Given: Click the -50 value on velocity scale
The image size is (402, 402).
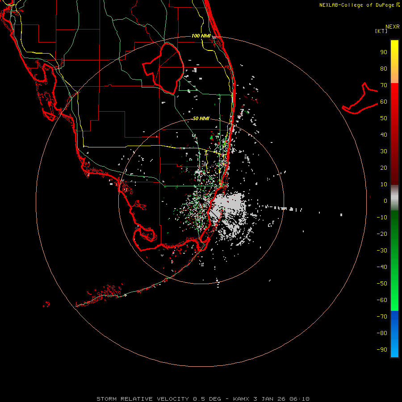Looking at the screenshot, I should click(382, 284).
